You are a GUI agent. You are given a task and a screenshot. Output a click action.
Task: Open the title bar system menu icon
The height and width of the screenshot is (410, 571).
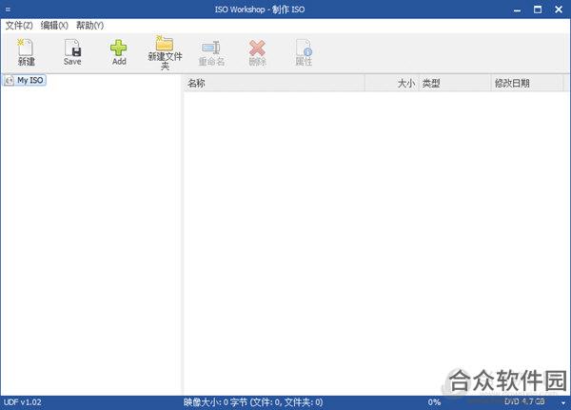coord(8,10)
